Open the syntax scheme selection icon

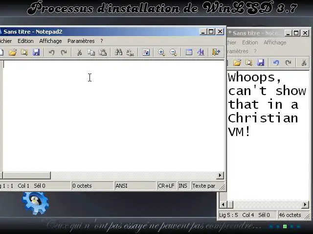[x=189, y=52]
